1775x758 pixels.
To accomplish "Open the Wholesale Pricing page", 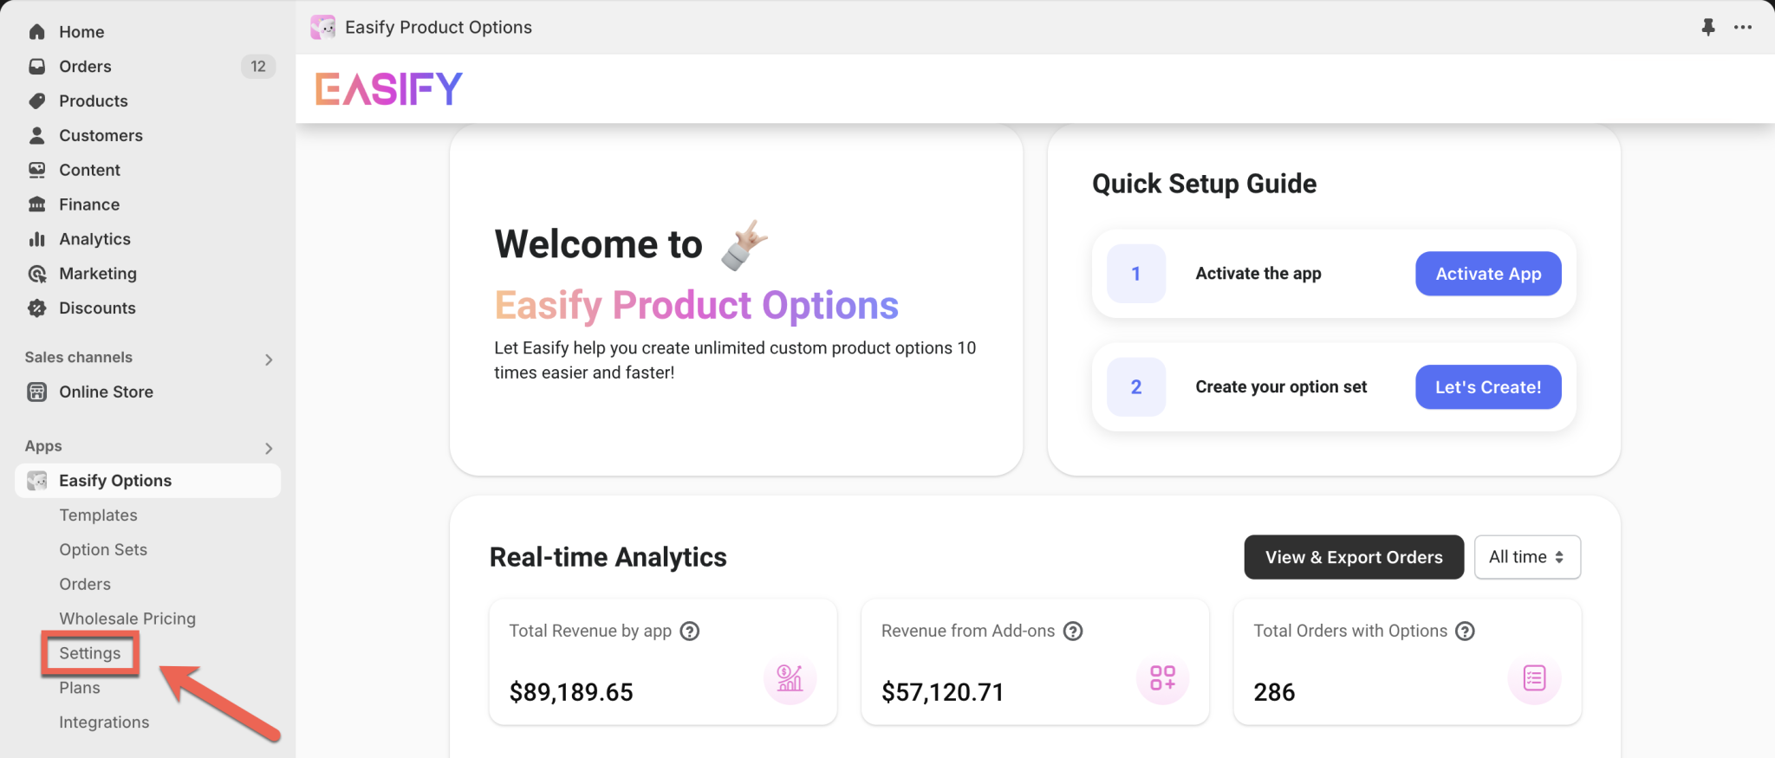I will [x=127, y=619].
